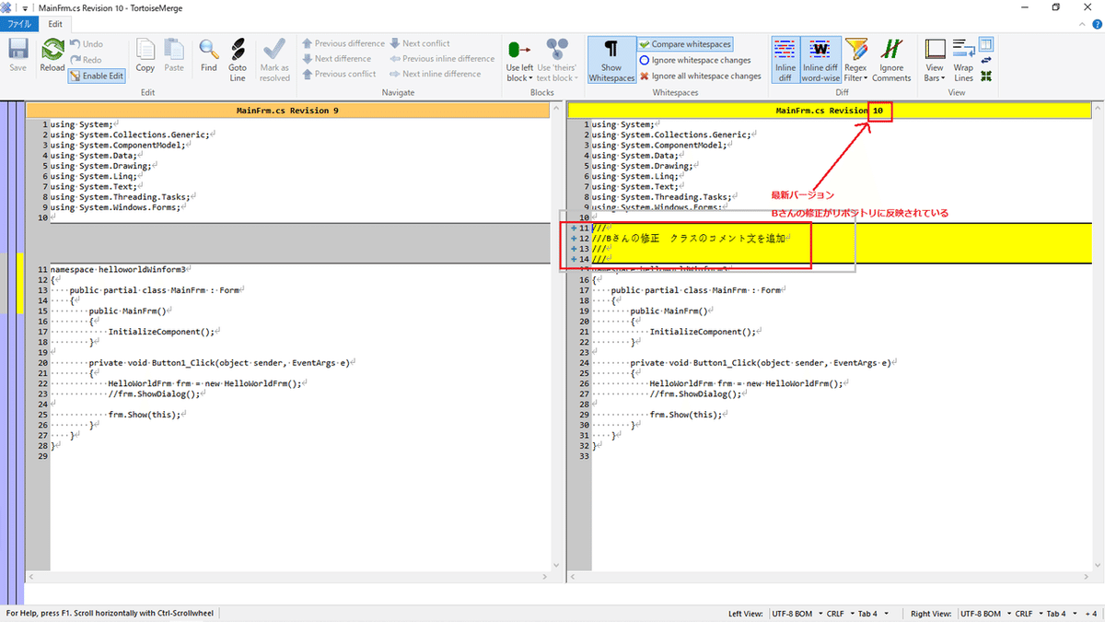1105x622 pixels.
Task: Select Compare whitespaces option
Action: coord(686,44)
